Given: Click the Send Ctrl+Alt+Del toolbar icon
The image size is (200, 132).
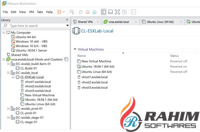Looking at the screenshot, I should [72, 12].
